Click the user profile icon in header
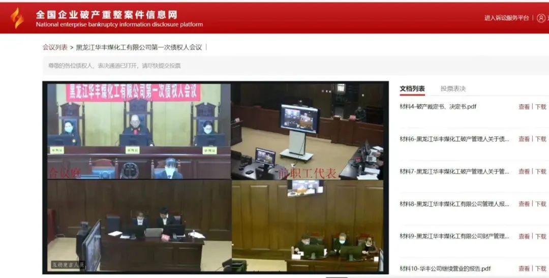This screenshot has width=549, height=278. tap(541, 18)
